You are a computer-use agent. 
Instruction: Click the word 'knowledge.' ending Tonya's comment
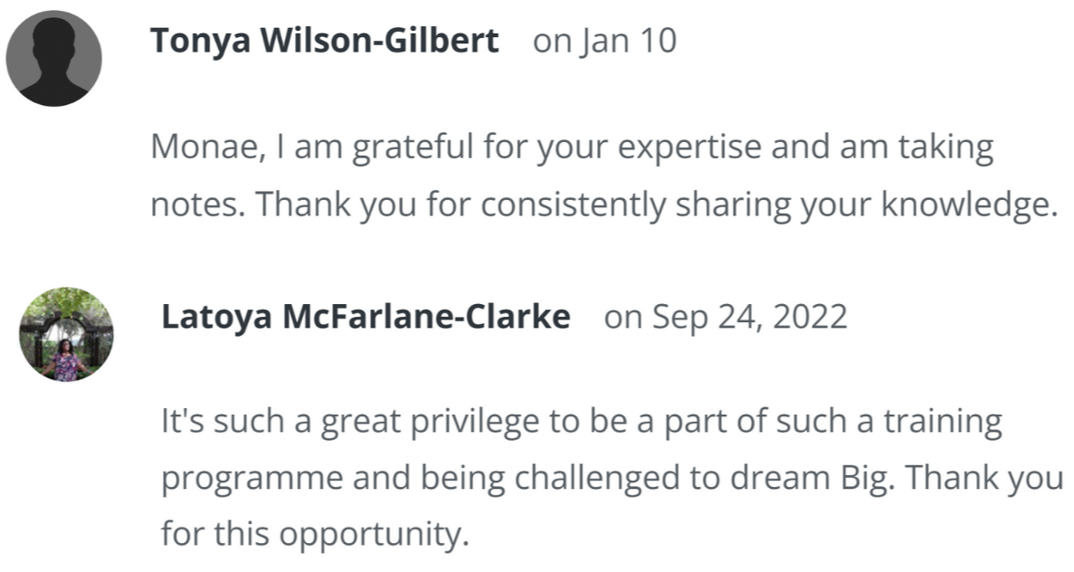pos(969,205)
